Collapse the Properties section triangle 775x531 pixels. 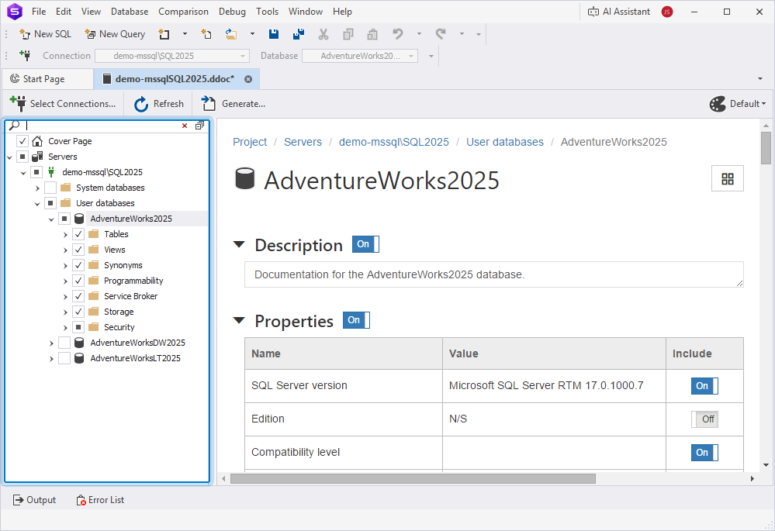click(239, 320)
